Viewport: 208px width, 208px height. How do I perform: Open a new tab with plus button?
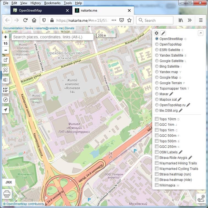[6, 10]
